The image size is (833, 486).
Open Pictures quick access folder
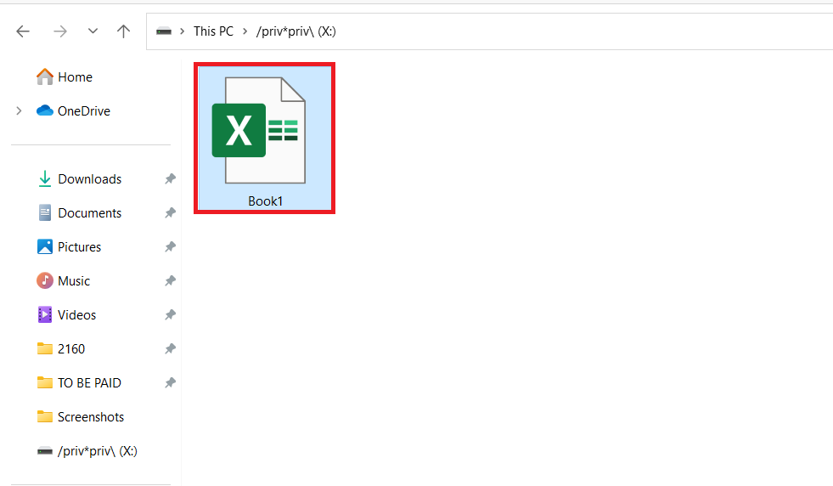click(79, 247)
